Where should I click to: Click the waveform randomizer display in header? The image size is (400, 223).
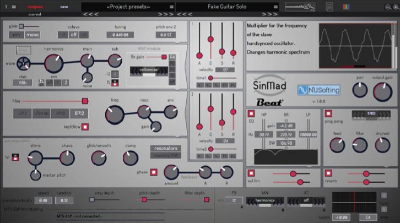pos(300,7)
